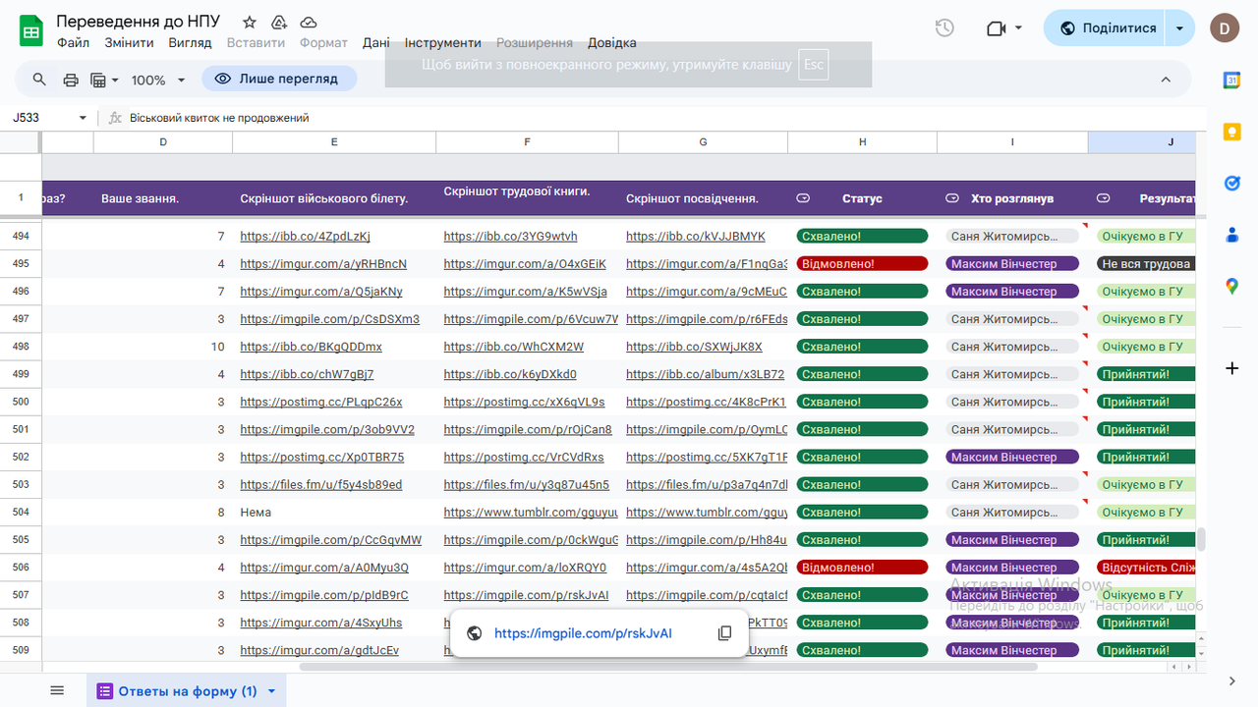The image size is (1258, 707).
Task: Open version history clock icon
Action: tap(944, 28)
